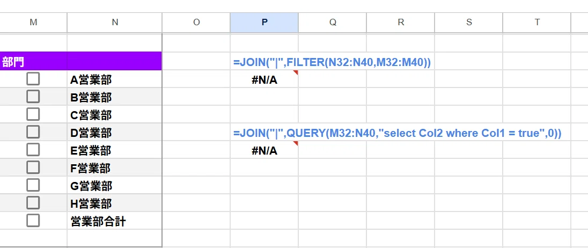The image size is (588, 248).
Task: Click the second #N/A error cell
Action: pyautogui.click(x=264, y=150)
